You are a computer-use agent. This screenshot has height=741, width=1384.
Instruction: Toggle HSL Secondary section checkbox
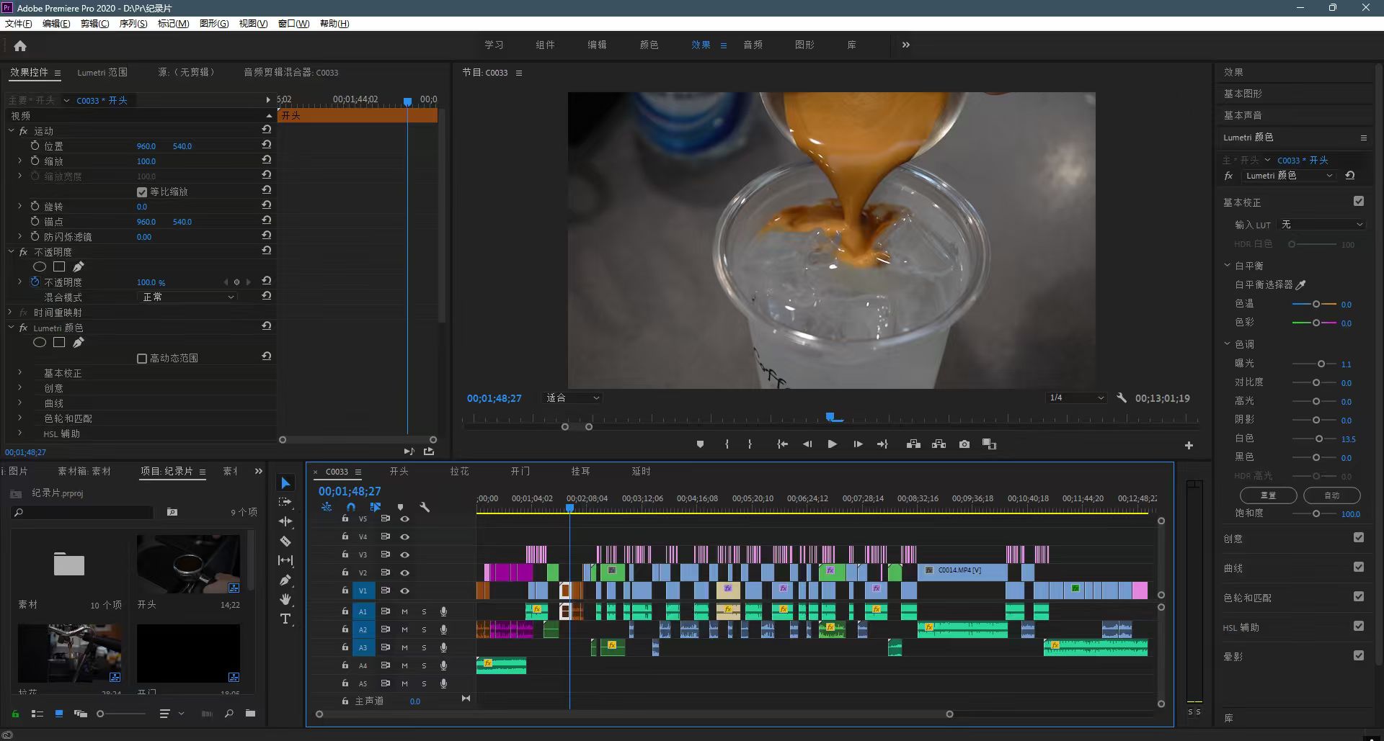tap(1359, 626)
